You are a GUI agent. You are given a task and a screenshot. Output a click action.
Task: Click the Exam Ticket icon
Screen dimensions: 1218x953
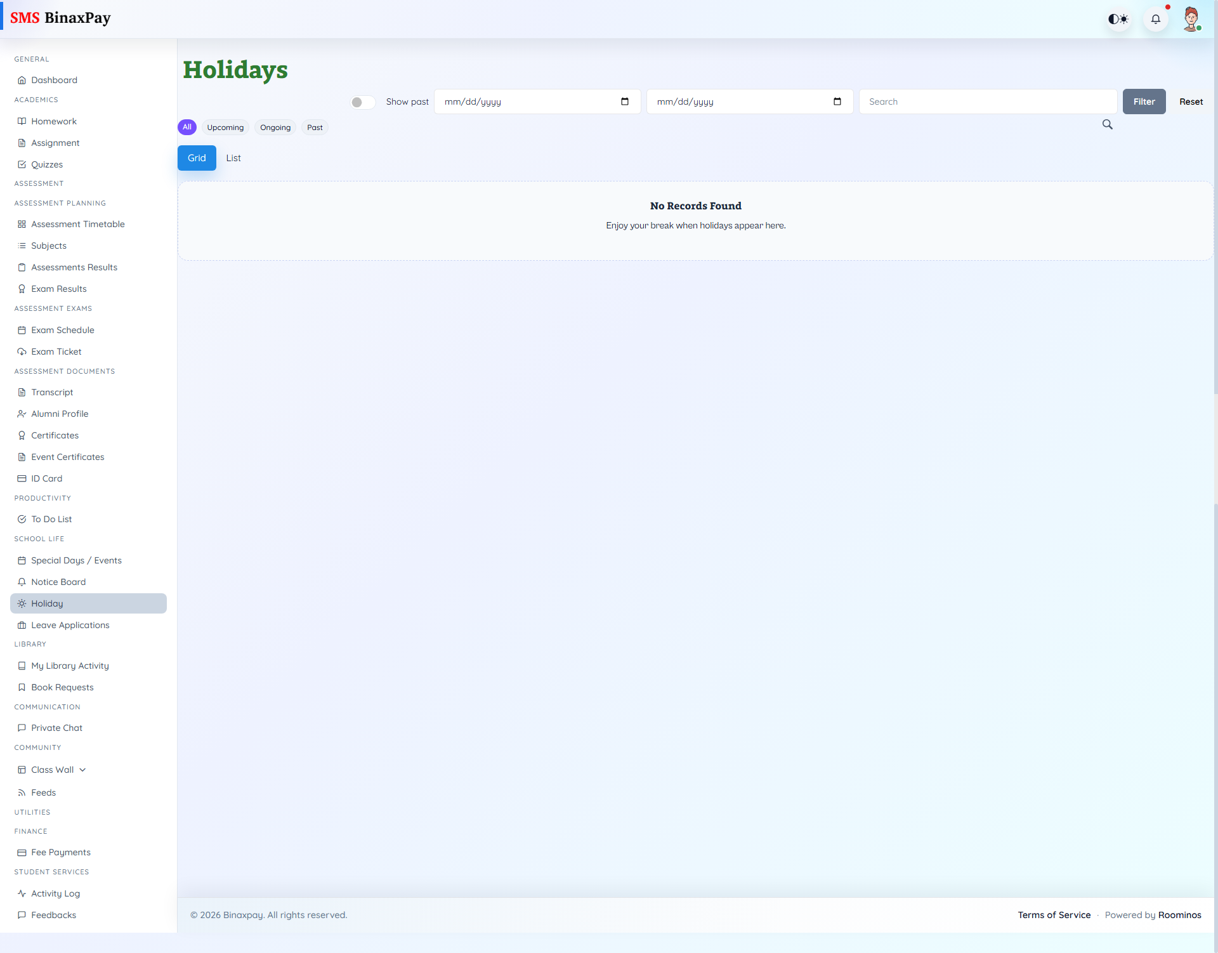(x=22, y=351)
